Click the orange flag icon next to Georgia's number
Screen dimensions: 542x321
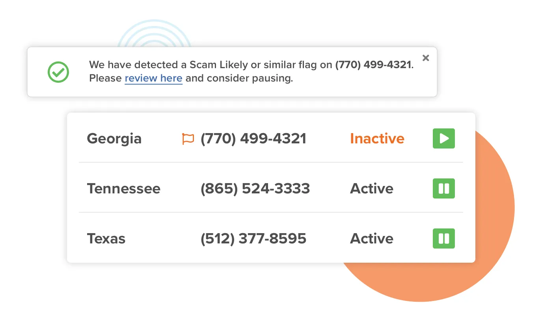187,138
